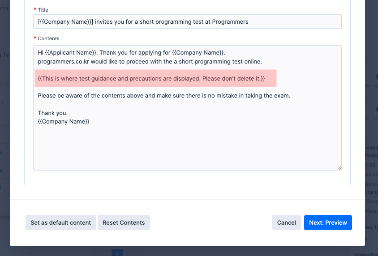Screen dimensions: 378x256
Task: Cancel the email template dialog
Action: point(286,222)
